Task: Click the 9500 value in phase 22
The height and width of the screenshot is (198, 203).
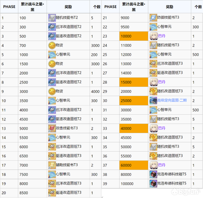Action: [125, 27]
